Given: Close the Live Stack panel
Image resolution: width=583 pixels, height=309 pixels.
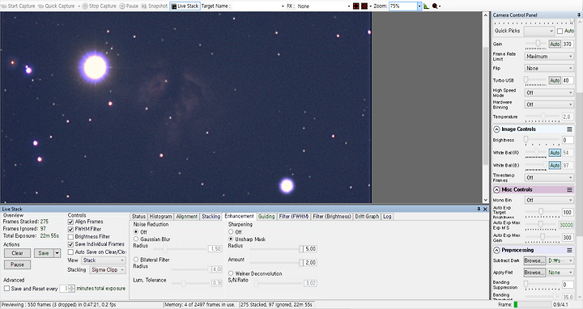Looking at the screenshot, I should [x=485, y=209].
